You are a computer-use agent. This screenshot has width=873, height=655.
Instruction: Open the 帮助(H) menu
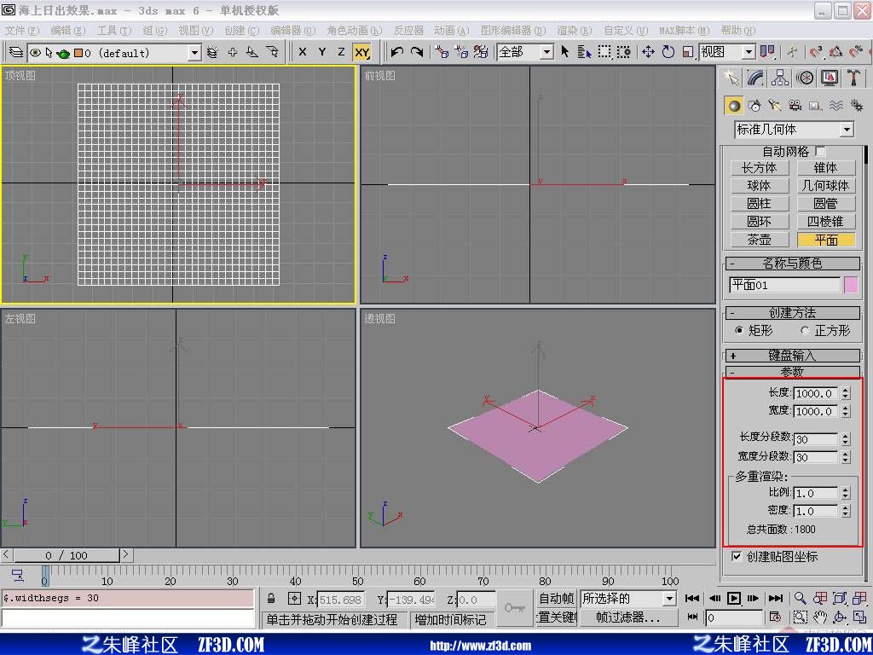(x=738, y=30)
